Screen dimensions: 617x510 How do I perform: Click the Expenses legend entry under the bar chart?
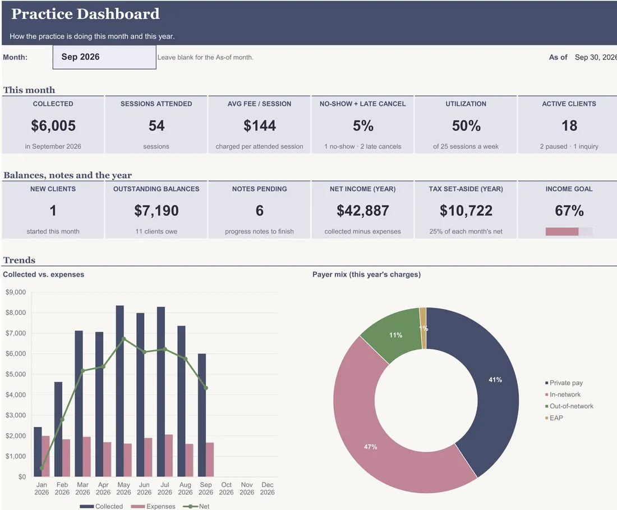point(153,506)
